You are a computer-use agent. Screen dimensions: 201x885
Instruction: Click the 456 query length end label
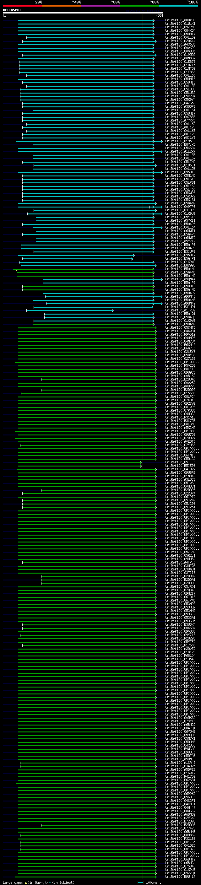[158, 15]
